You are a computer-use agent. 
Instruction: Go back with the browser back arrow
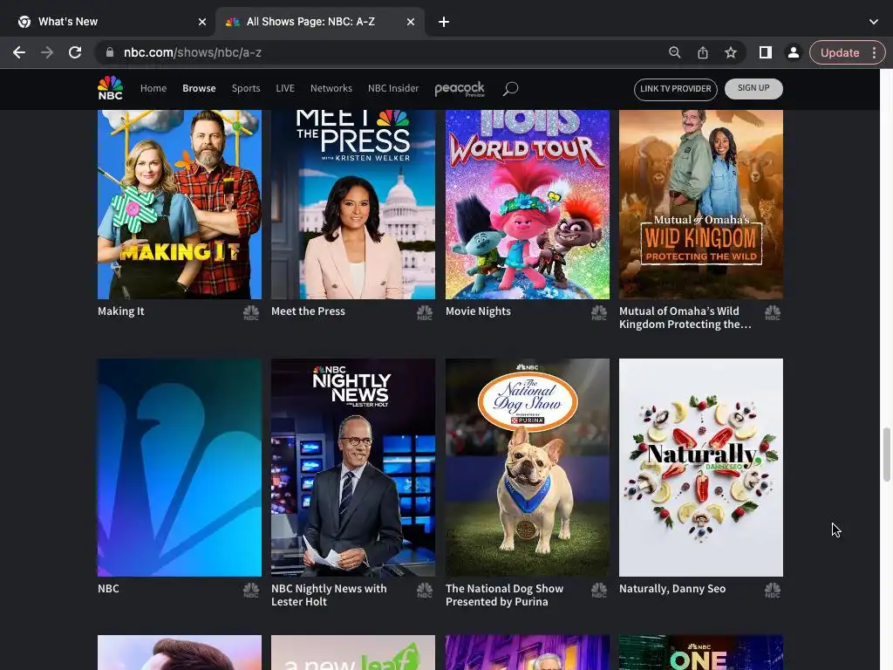(19, 52)
